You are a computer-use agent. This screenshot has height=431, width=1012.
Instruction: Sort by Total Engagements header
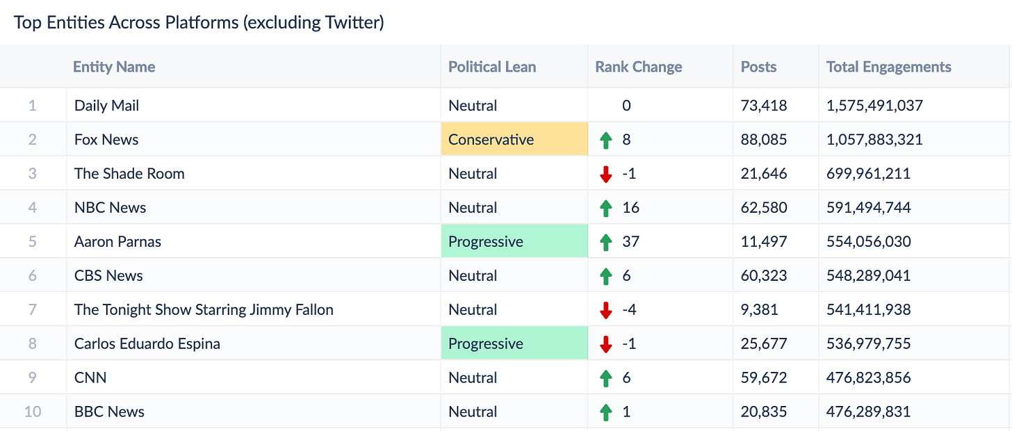click(x=888, y=67)
